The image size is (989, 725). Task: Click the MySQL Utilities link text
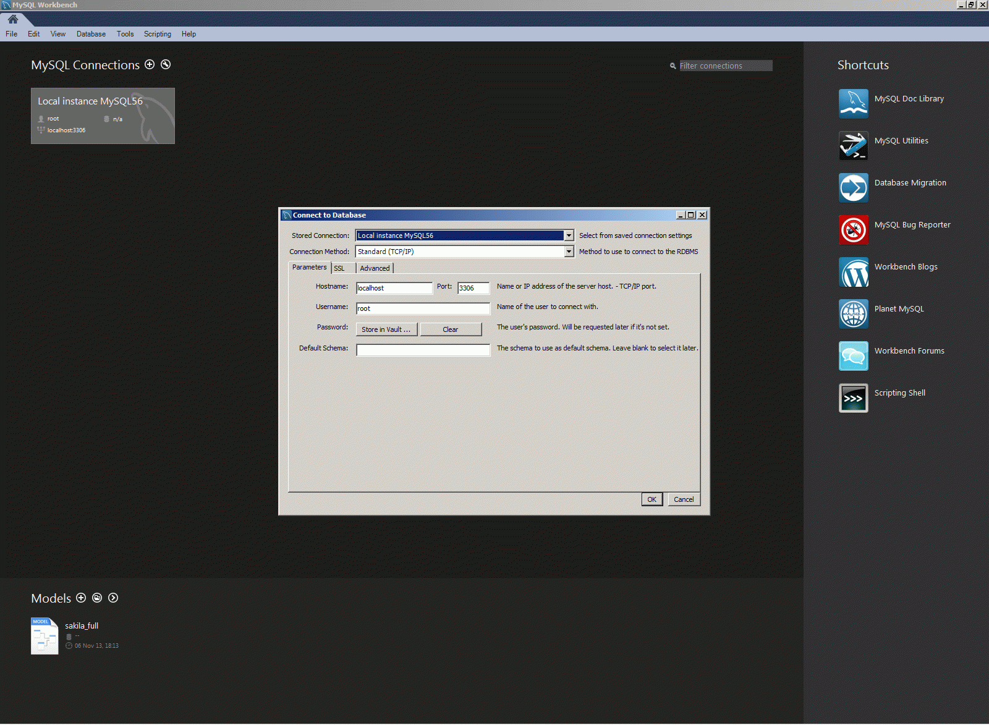coord(901,141)
